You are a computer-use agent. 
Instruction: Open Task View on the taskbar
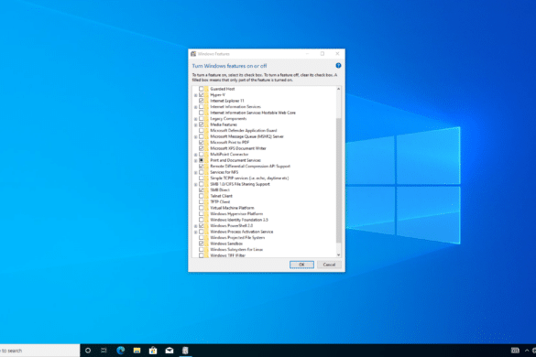pos(104,351)
